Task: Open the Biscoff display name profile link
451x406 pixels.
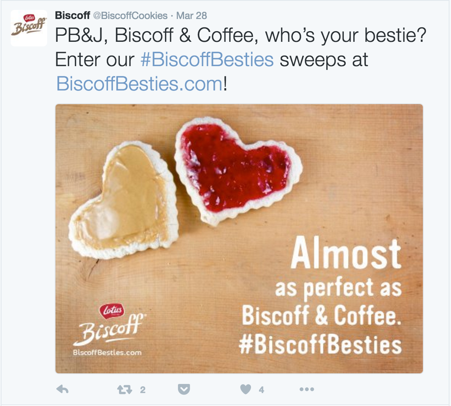Action: pyautogui.click(x=73, y=16)
